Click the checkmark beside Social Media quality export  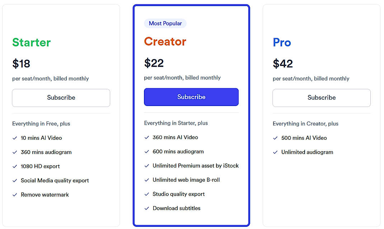[x=14, y=180]
